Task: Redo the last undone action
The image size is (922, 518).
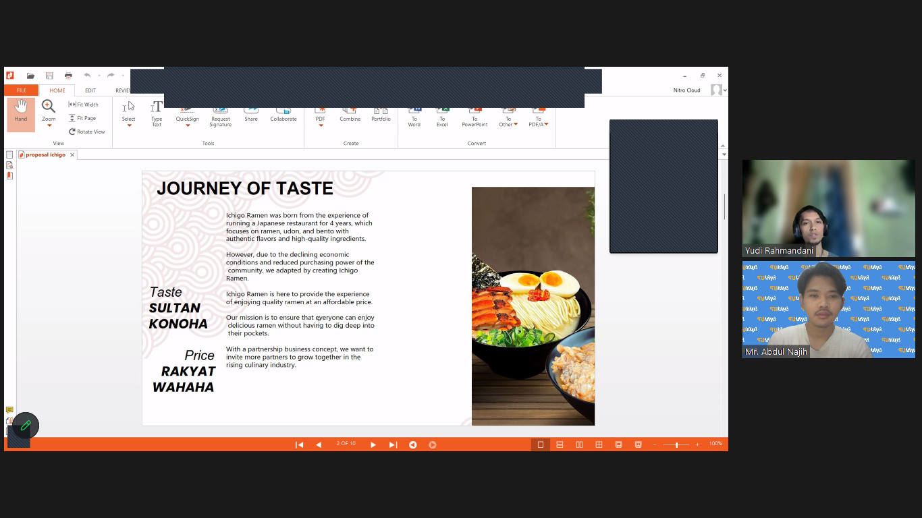Action: 111,76
